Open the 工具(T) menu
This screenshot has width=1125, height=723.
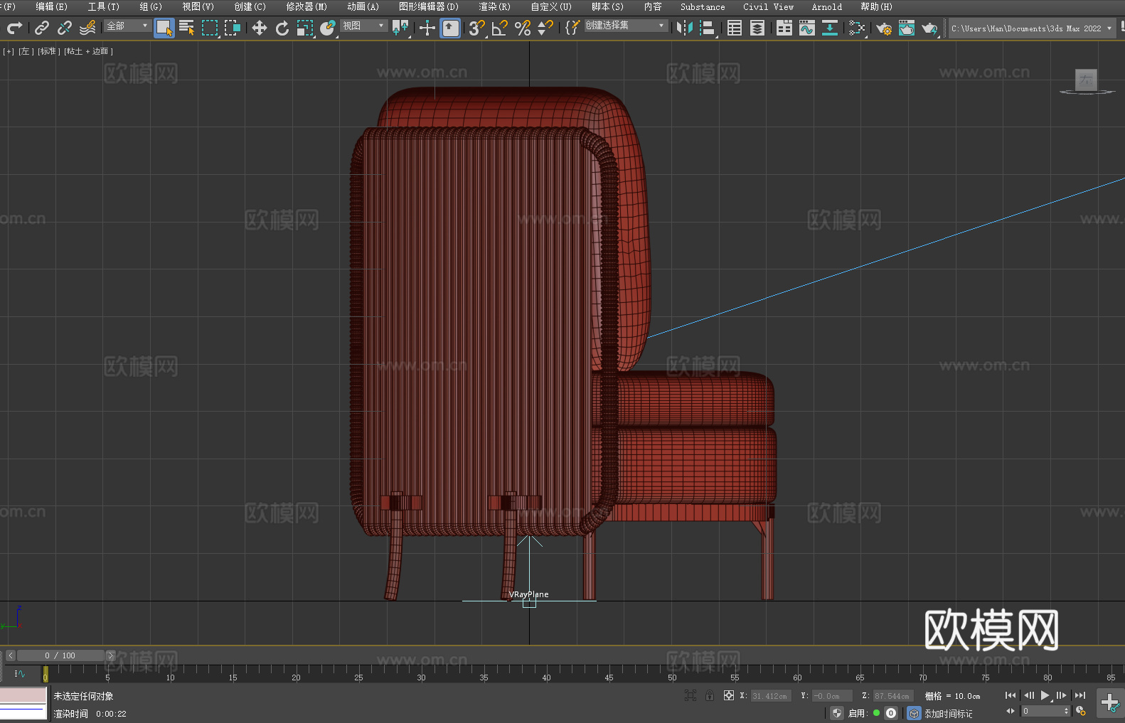(103, 6)
